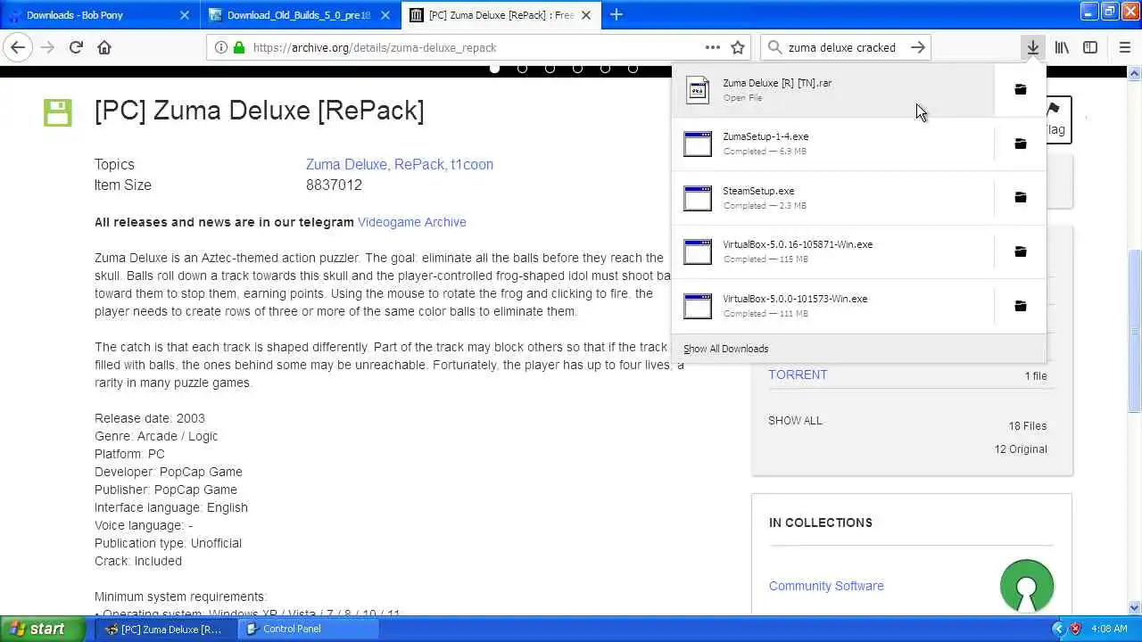This screenshot has width=1142, height=642.
Task: Open folder containing Zuma Deluxe [R] [TN].rar
Action: (x=1020, y=89)
